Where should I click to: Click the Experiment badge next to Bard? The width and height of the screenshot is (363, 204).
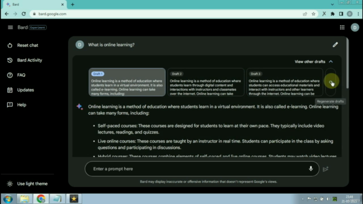click(38, 28)
